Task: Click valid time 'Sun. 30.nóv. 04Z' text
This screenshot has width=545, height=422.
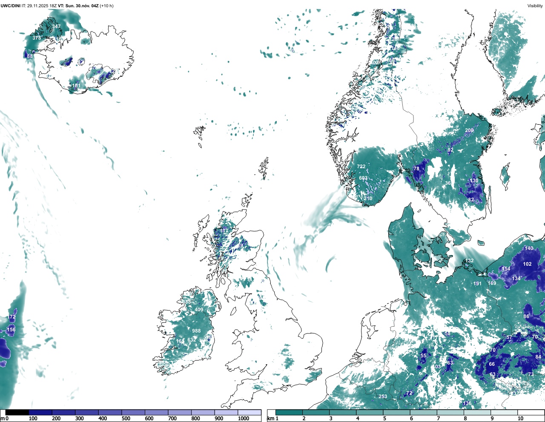Action: tap(81, 6)
